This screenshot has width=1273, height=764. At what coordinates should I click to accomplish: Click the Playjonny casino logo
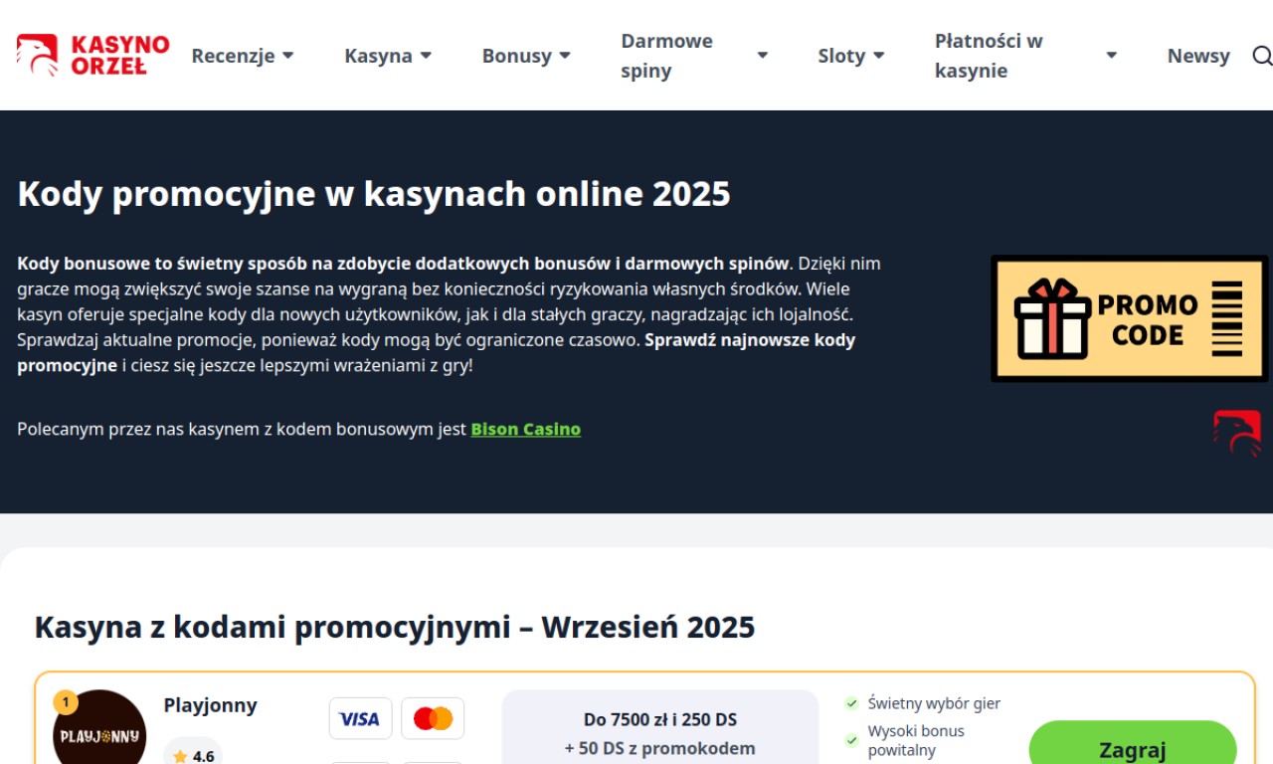tap(99, 731)
